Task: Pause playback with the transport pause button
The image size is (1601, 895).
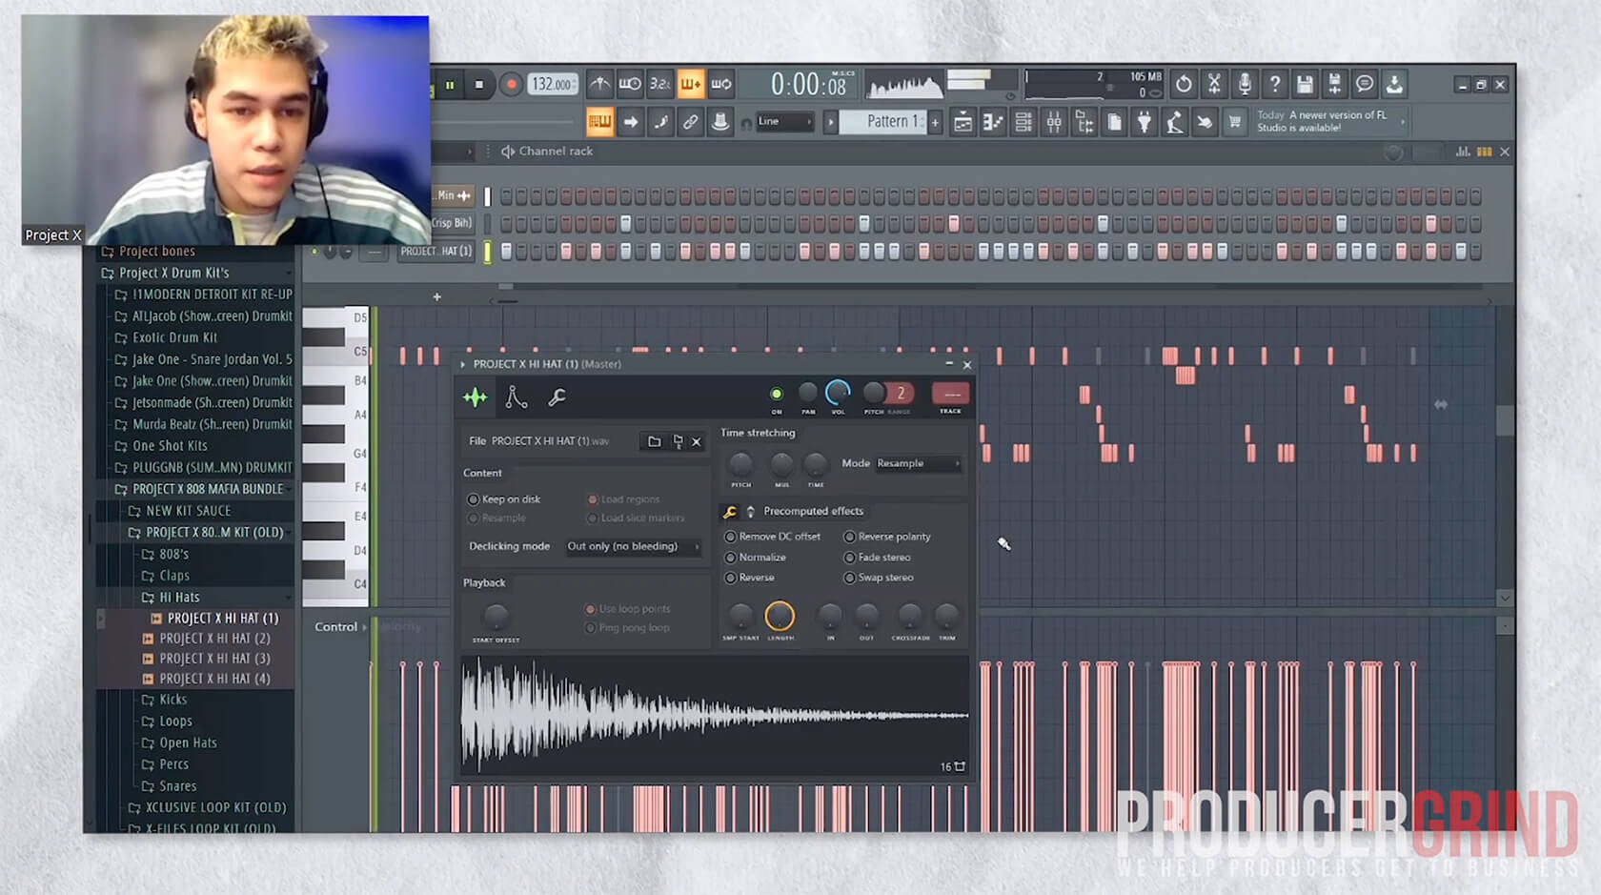Action: click(450, 85)
